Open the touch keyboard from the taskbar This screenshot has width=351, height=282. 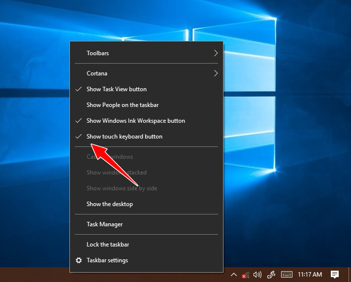pos(287,274)
